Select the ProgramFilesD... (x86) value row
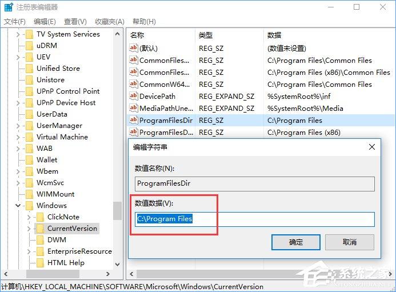The width and height of the screenshot is (396, 292). (x=261, y=133)
